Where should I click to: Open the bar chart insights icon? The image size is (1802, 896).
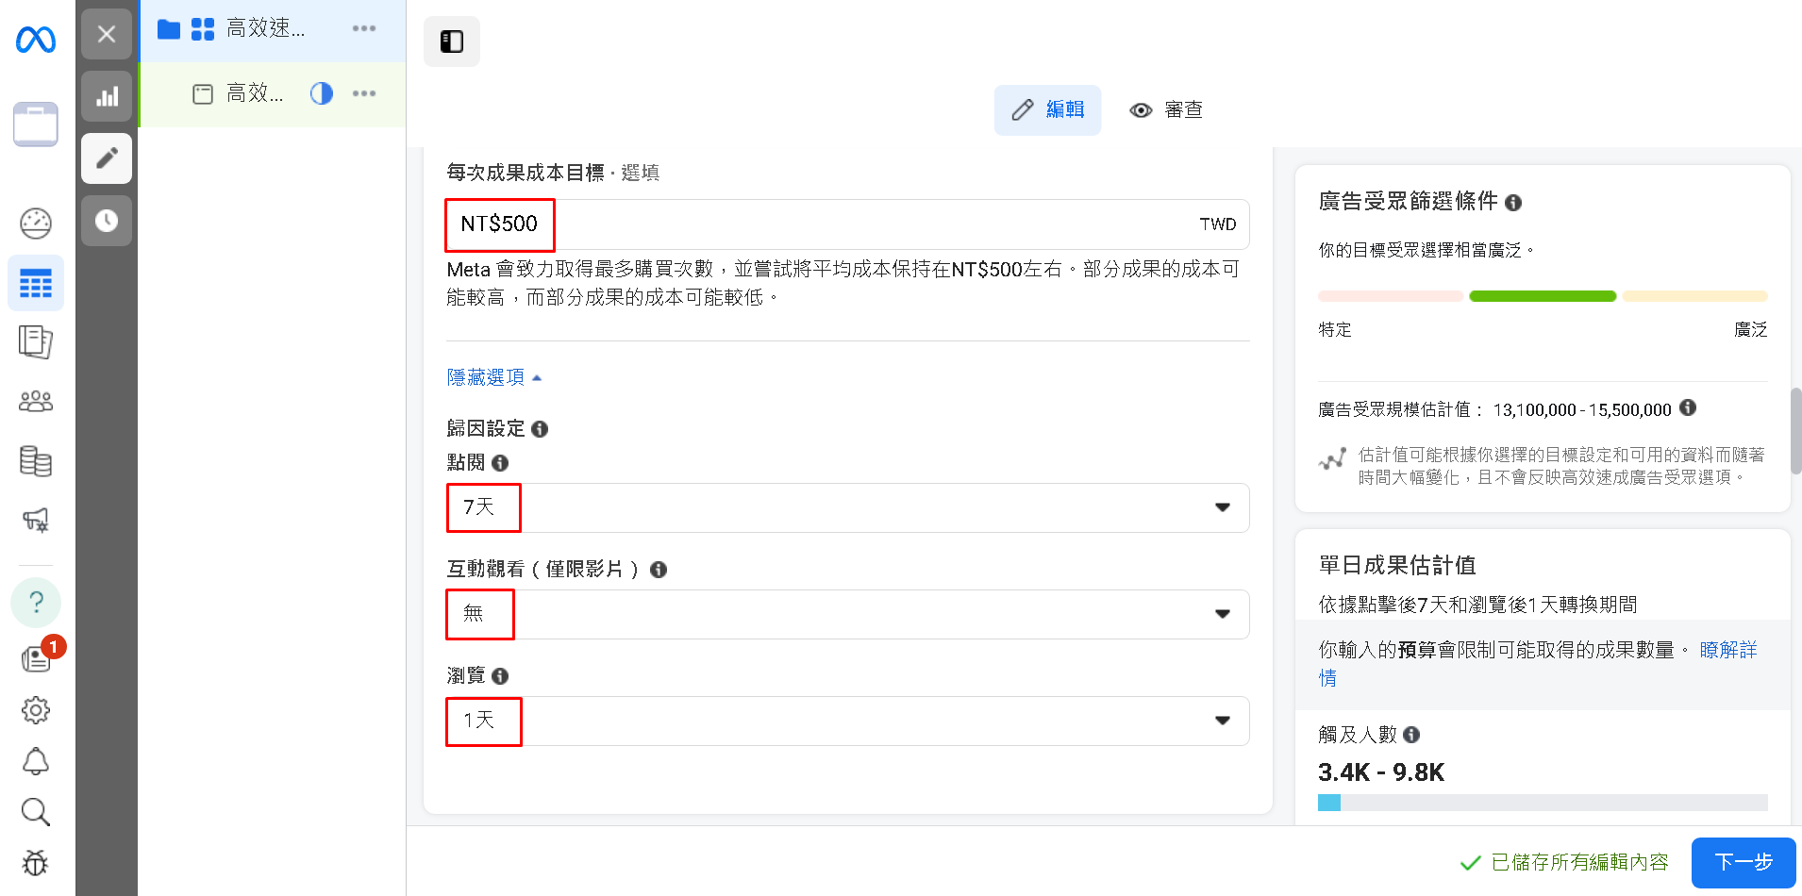[x=107, y=96]
